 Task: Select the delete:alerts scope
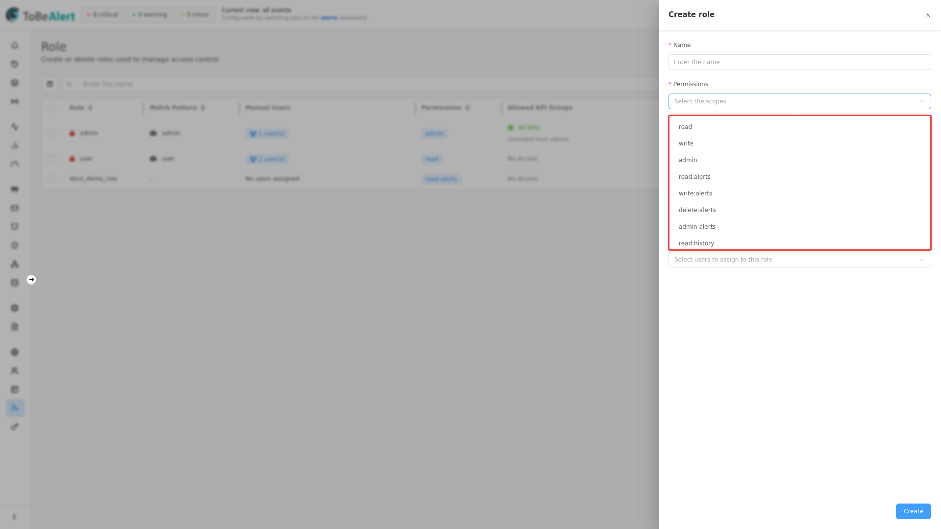pos(799,210)
